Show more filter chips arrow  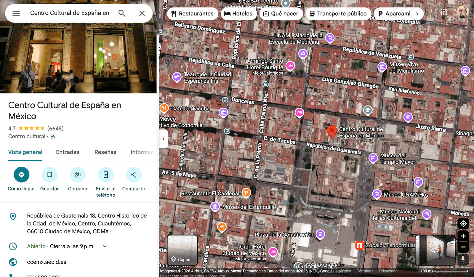click(417, 14)
